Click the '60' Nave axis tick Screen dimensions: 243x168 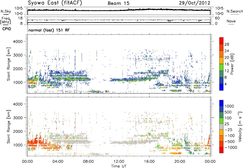[217, 18]
